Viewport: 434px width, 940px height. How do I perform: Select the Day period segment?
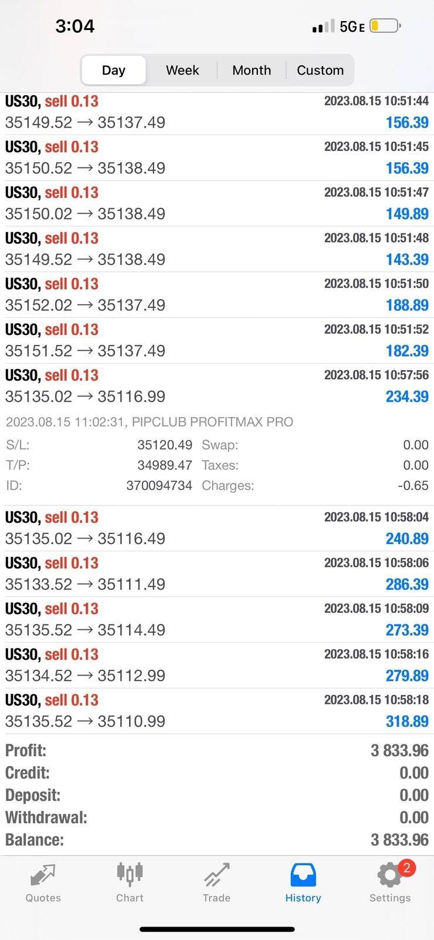point(113,70)
